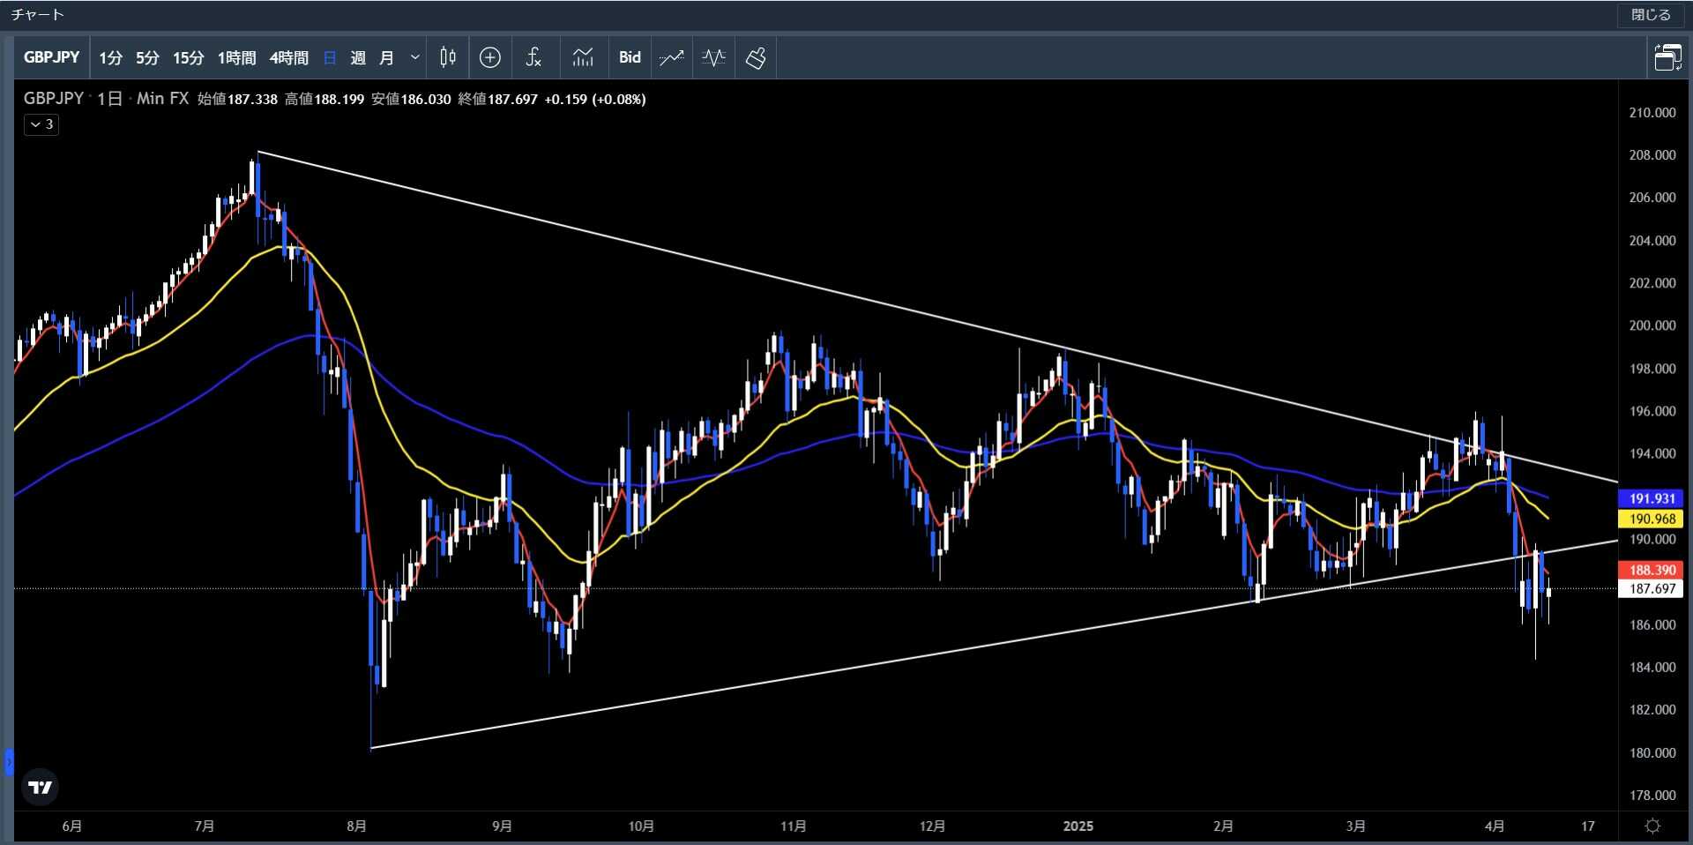1693x845 pixels.
Task: Click the チャート window title
Action: (38, 15)
